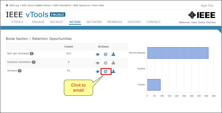This screenshot has height=113, width=222.
Task: Sign Out of vTools
Action: (207, 5)
